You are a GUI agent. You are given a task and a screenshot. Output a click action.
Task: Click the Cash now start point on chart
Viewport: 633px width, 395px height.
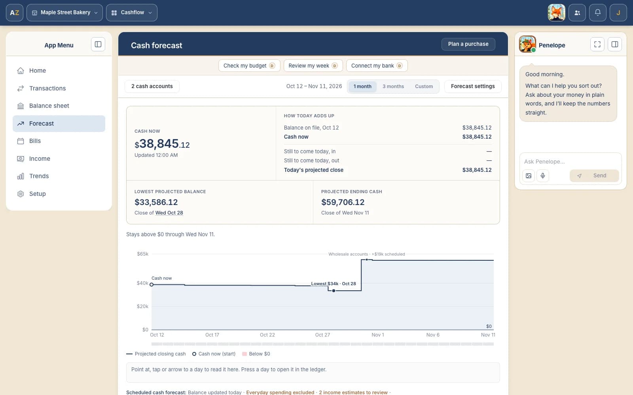point(152,284)
